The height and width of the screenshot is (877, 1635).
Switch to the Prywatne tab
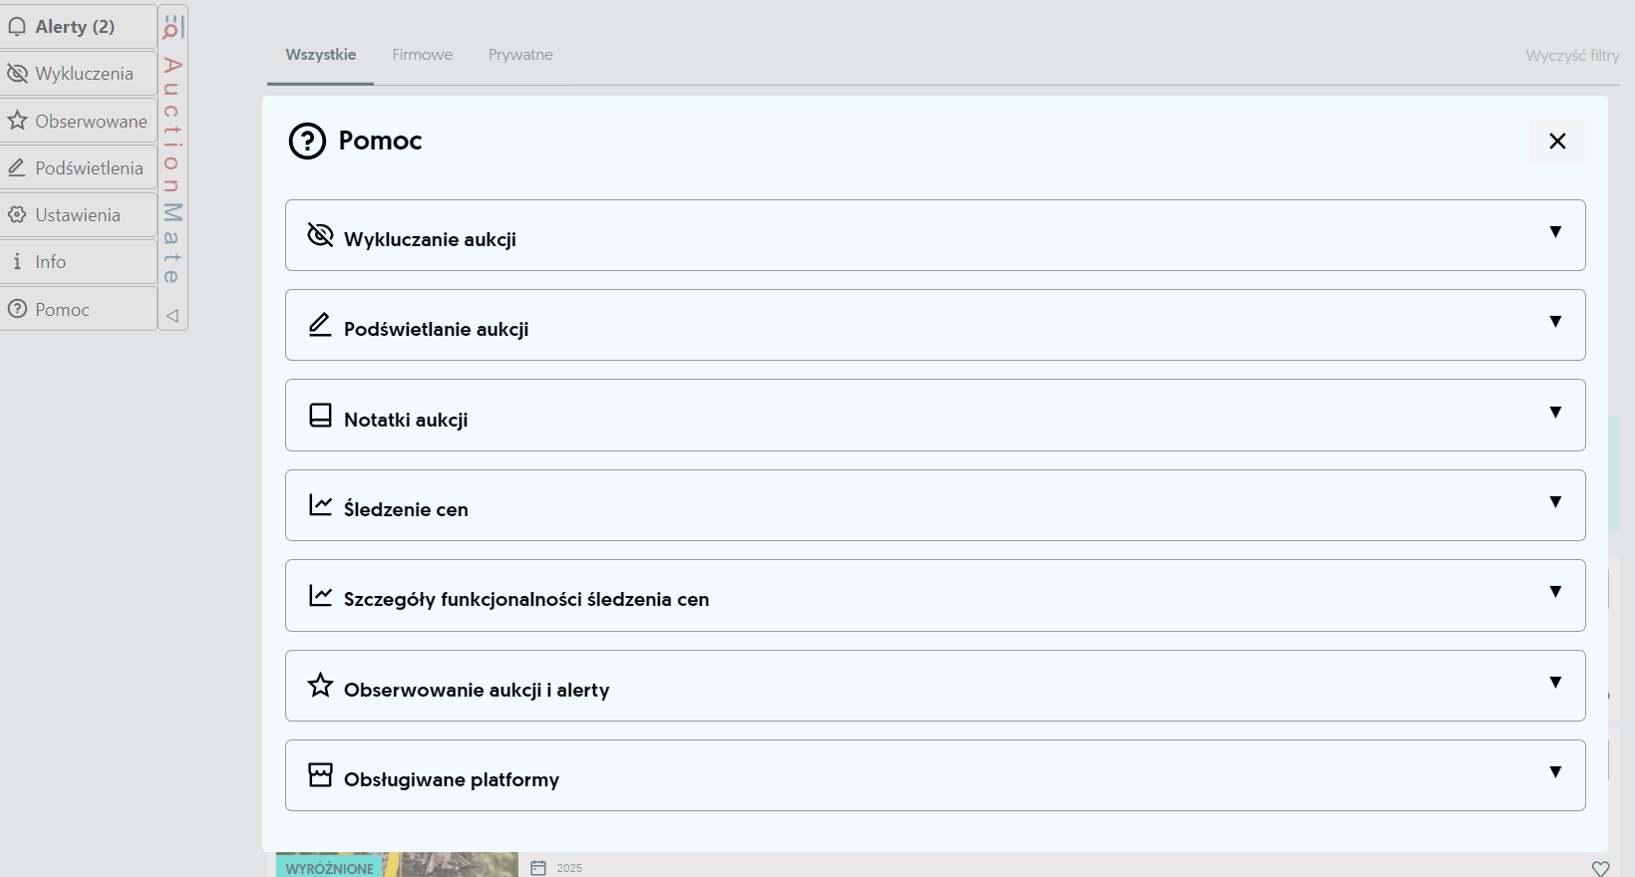point(520,55)
